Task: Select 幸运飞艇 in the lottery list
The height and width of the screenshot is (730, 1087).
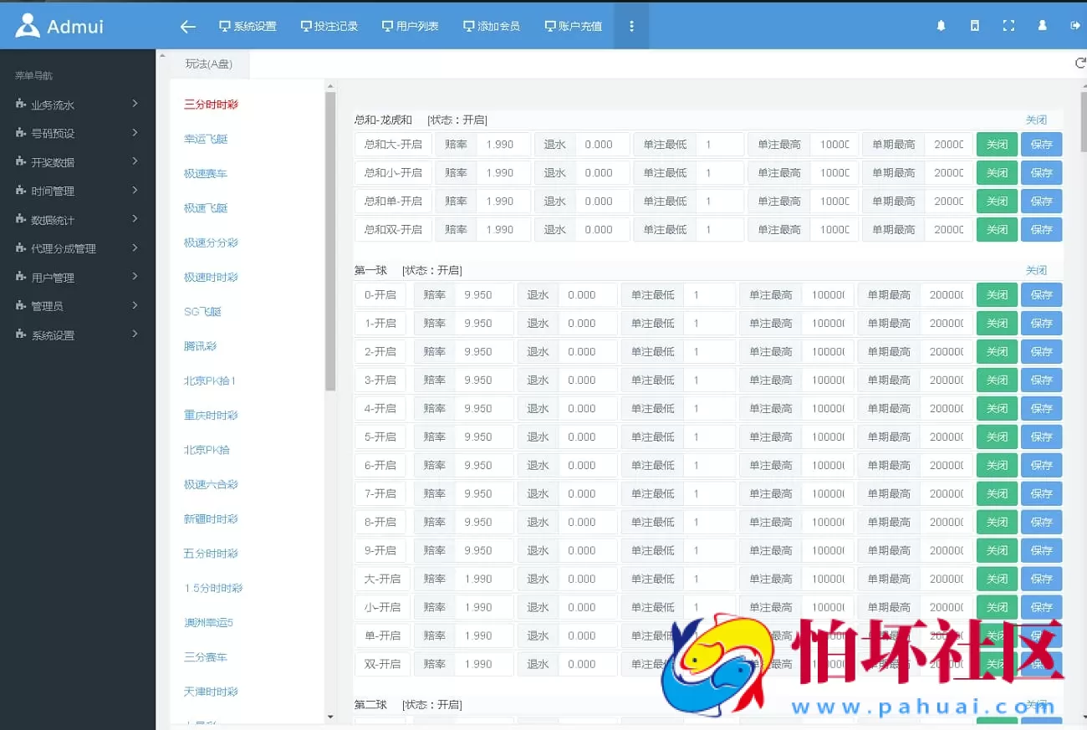Action: coord(205,139)
